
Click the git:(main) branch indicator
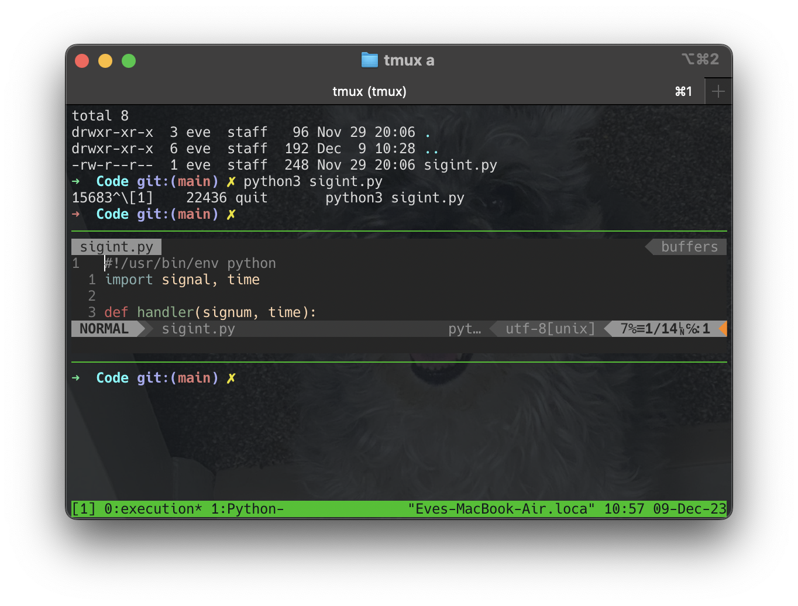(180, 378)
